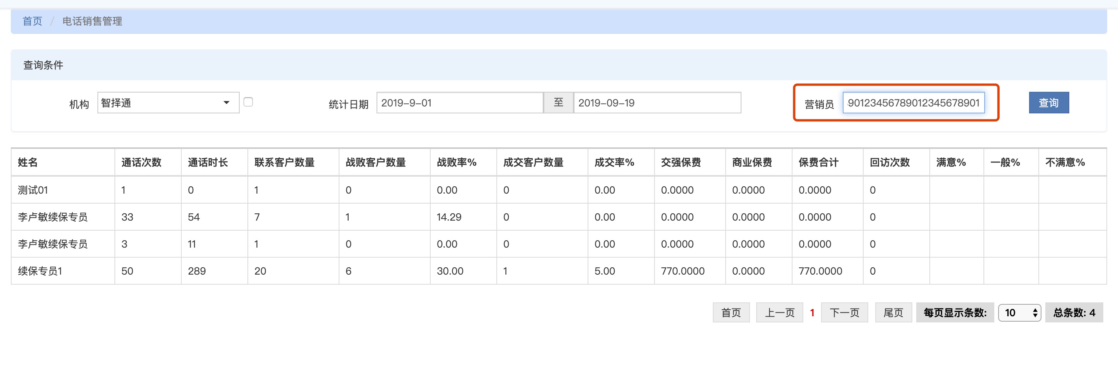Click the 保费合计 column header
The image size is (1118, 388).
(x=818, y=162)
